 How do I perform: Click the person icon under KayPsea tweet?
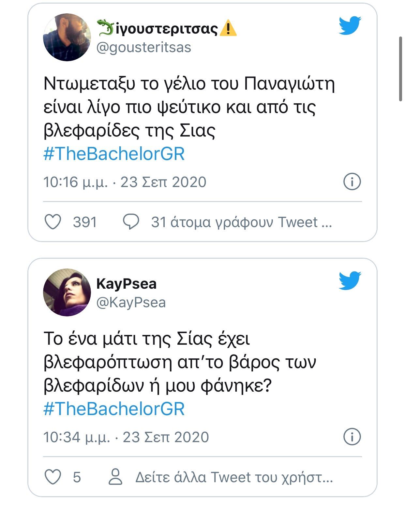coord(115,477)
